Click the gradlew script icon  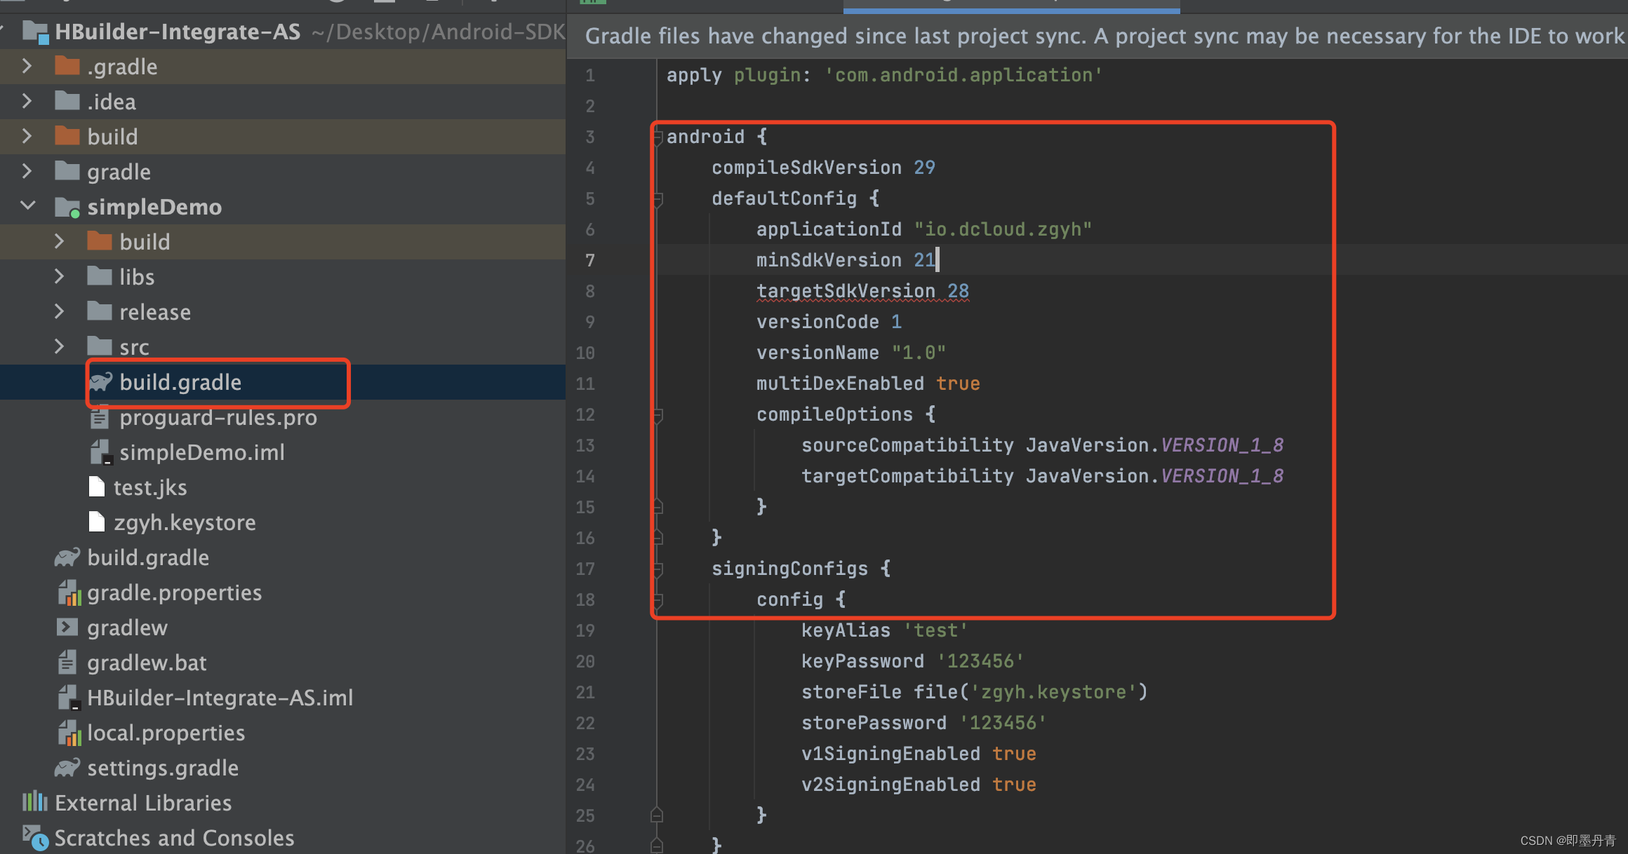67,627
